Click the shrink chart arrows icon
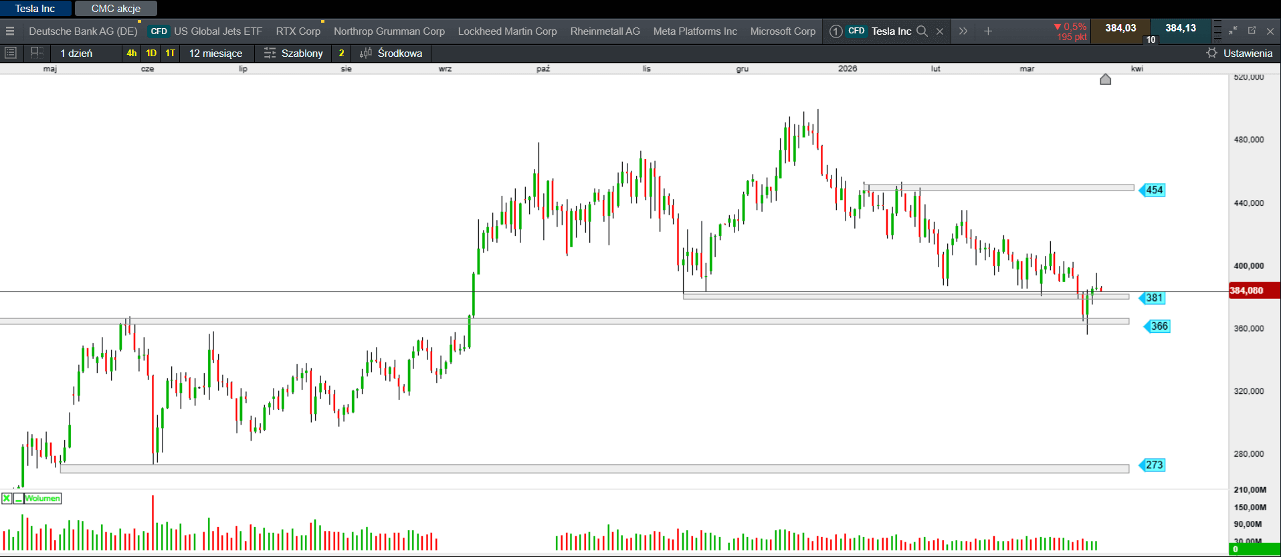Image resolution: width=1281 pixels, height=557 pixels. [x=1233, y=31]
